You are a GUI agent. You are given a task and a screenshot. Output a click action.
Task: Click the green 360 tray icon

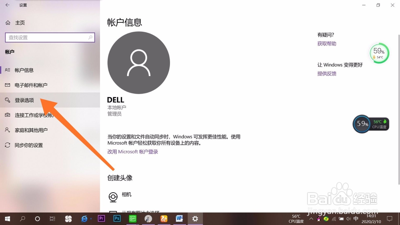tap(326, 219)
